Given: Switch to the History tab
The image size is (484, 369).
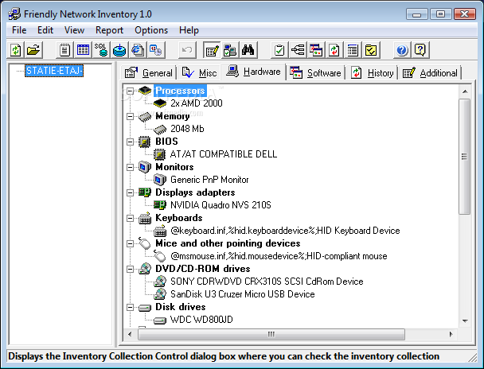Looking at the screenshot, I should (372, 73).
